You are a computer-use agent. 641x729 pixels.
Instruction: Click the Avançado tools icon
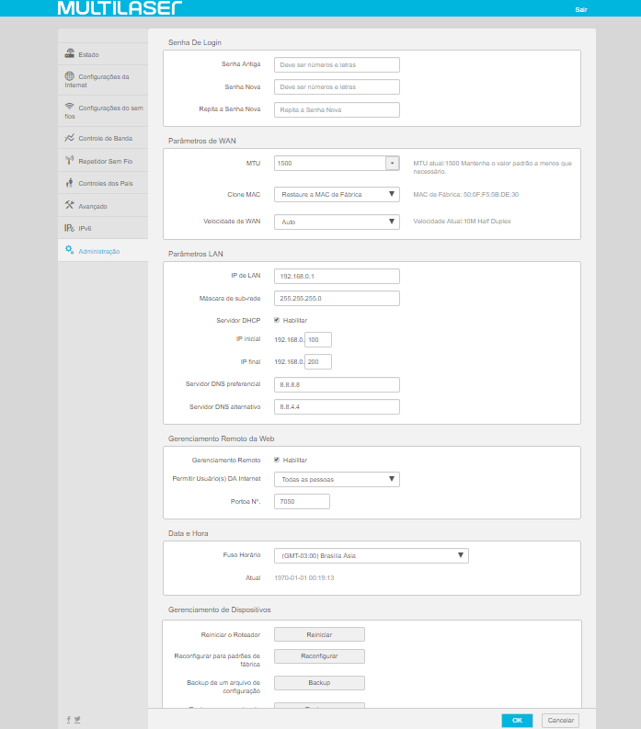(70, 205)
